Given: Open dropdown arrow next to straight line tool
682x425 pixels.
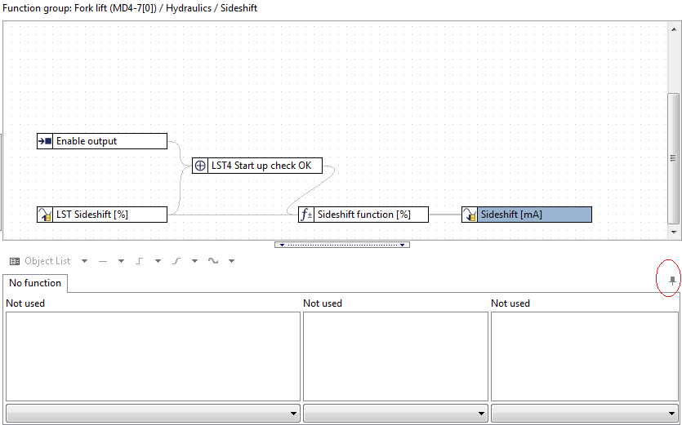Looking at the screenshot, I should 122,261.
